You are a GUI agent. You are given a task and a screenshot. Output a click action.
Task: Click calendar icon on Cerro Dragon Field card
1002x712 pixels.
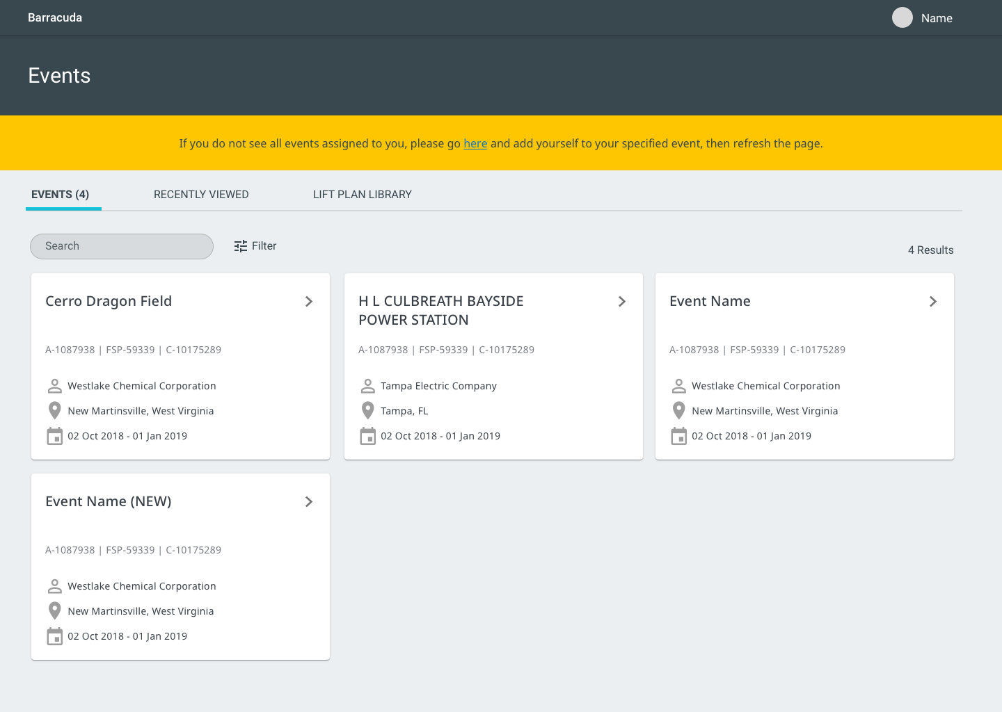(x=55, y=436)
